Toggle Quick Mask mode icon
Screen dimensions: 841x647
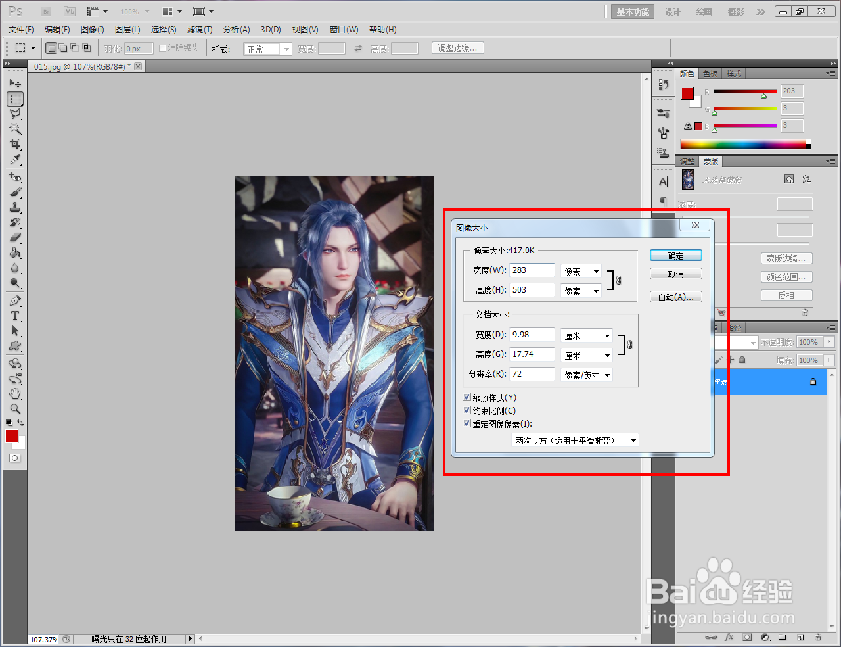tap(15, 458)
